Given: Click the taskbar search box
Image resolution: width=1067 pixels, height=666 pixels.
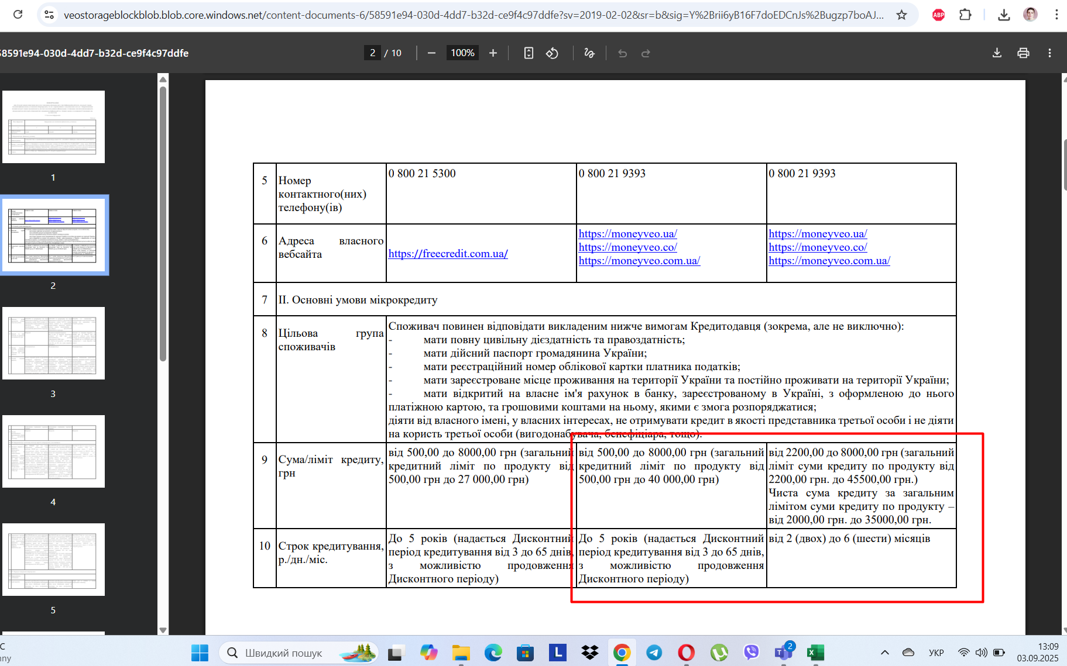Looking at the screenshot, I should (x=299, y=653).
